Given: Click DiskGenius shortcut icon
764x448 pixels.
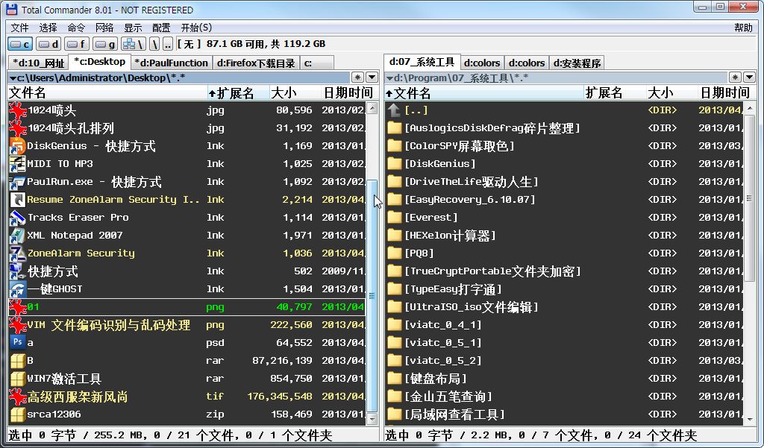Looking at the screenshot, I should tap(18, 146).
